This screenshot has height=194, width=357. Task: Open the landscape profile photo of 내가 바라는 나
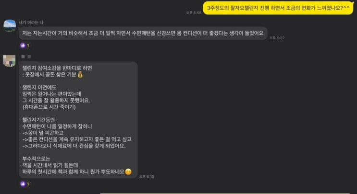pos(10,26)
